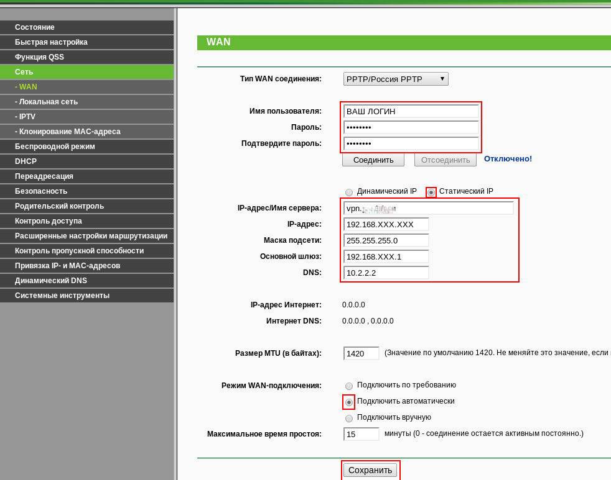The width and height of the screenshot is (611, 480).
Task: Open the IPTV settings submenu
Action: (86, 117)
